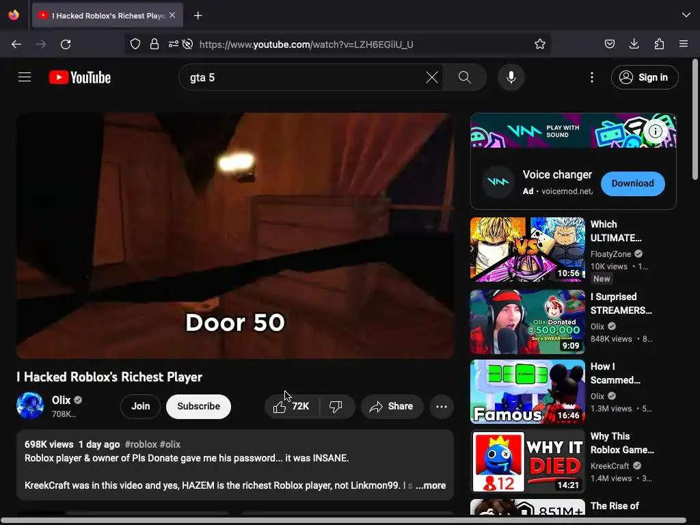This screenshot has width=700, height=525.
Task: Open the FloatyZone channel name
Action: pos(610,254)
